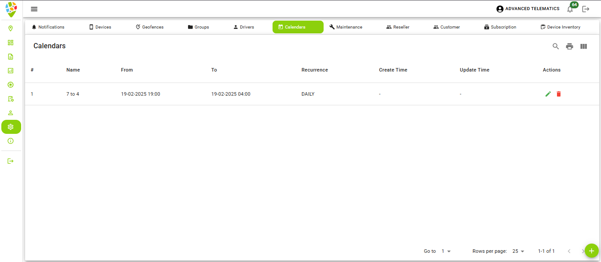Open the 'Rows per page' dropdown

pyautogui.click(x=516, y=251)
